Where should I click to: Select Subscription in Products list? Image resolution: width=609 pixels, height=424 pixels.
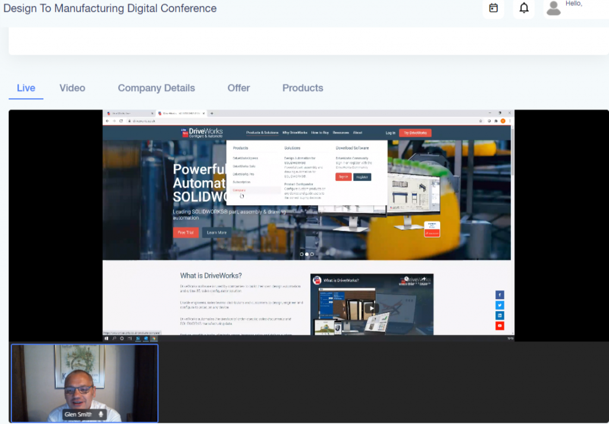tap(241, 182)
